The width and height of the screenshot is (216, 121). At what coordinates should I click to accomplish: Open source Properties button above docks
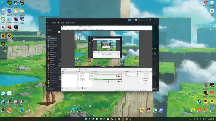(81, 69)
